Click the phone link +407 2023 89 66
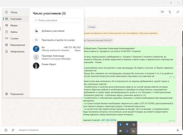The height and width of the screenshot is (135, 183). pyautogui.click(x=108, y=120)
